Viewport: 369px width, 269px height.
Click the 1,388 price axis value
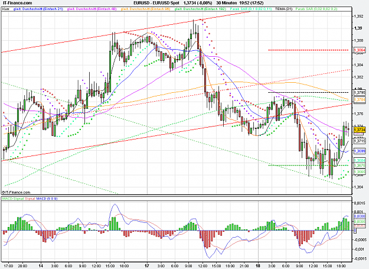coord(358,41)
